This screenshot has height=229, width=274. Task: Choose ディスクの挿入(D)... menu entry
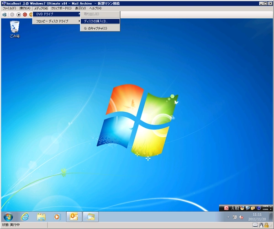(100, 21)
